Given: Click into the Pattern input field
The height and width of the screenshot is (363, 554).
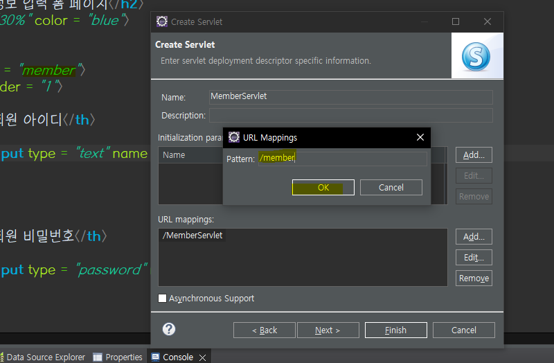Looking at the screenshot, I should click(342, 159).
